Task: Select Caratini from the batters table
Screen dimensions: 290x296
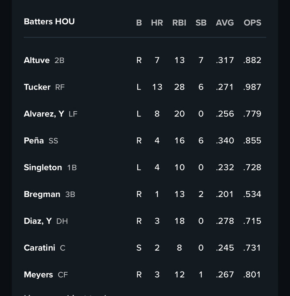Action: pyautogui.click(x=39, y=248)
